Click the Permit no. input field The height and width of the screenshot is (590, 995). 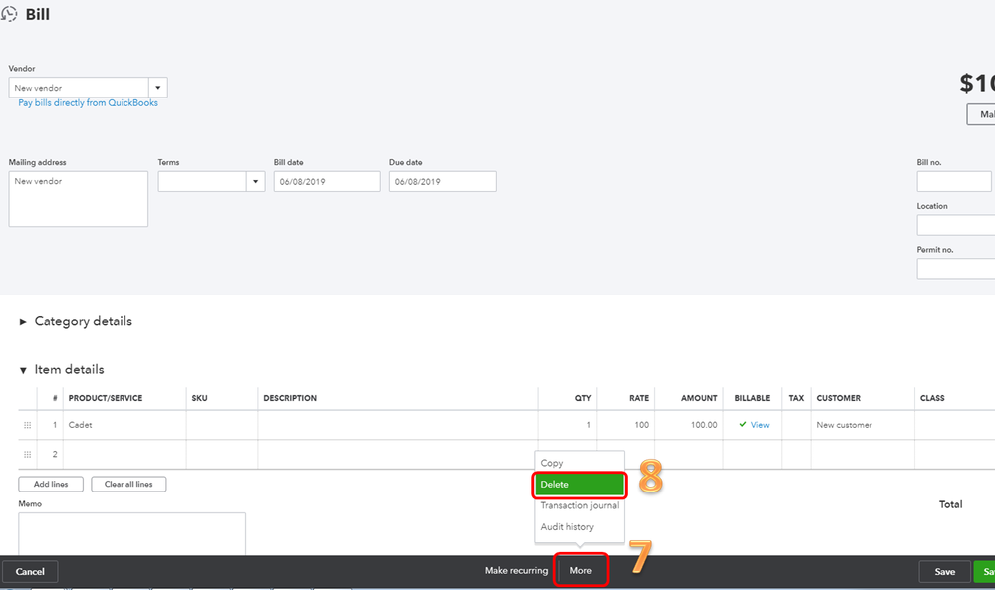click(x=955, y=268)
